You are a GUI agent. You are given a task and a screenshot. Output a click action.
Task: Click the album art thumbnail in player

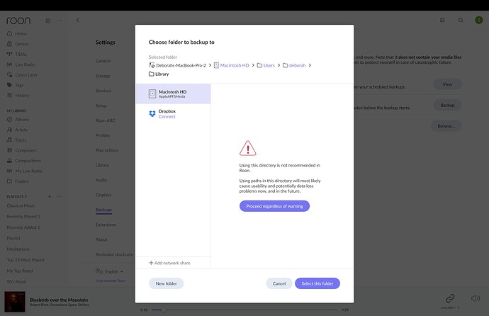pyautogui.click(x=15, y=302)
